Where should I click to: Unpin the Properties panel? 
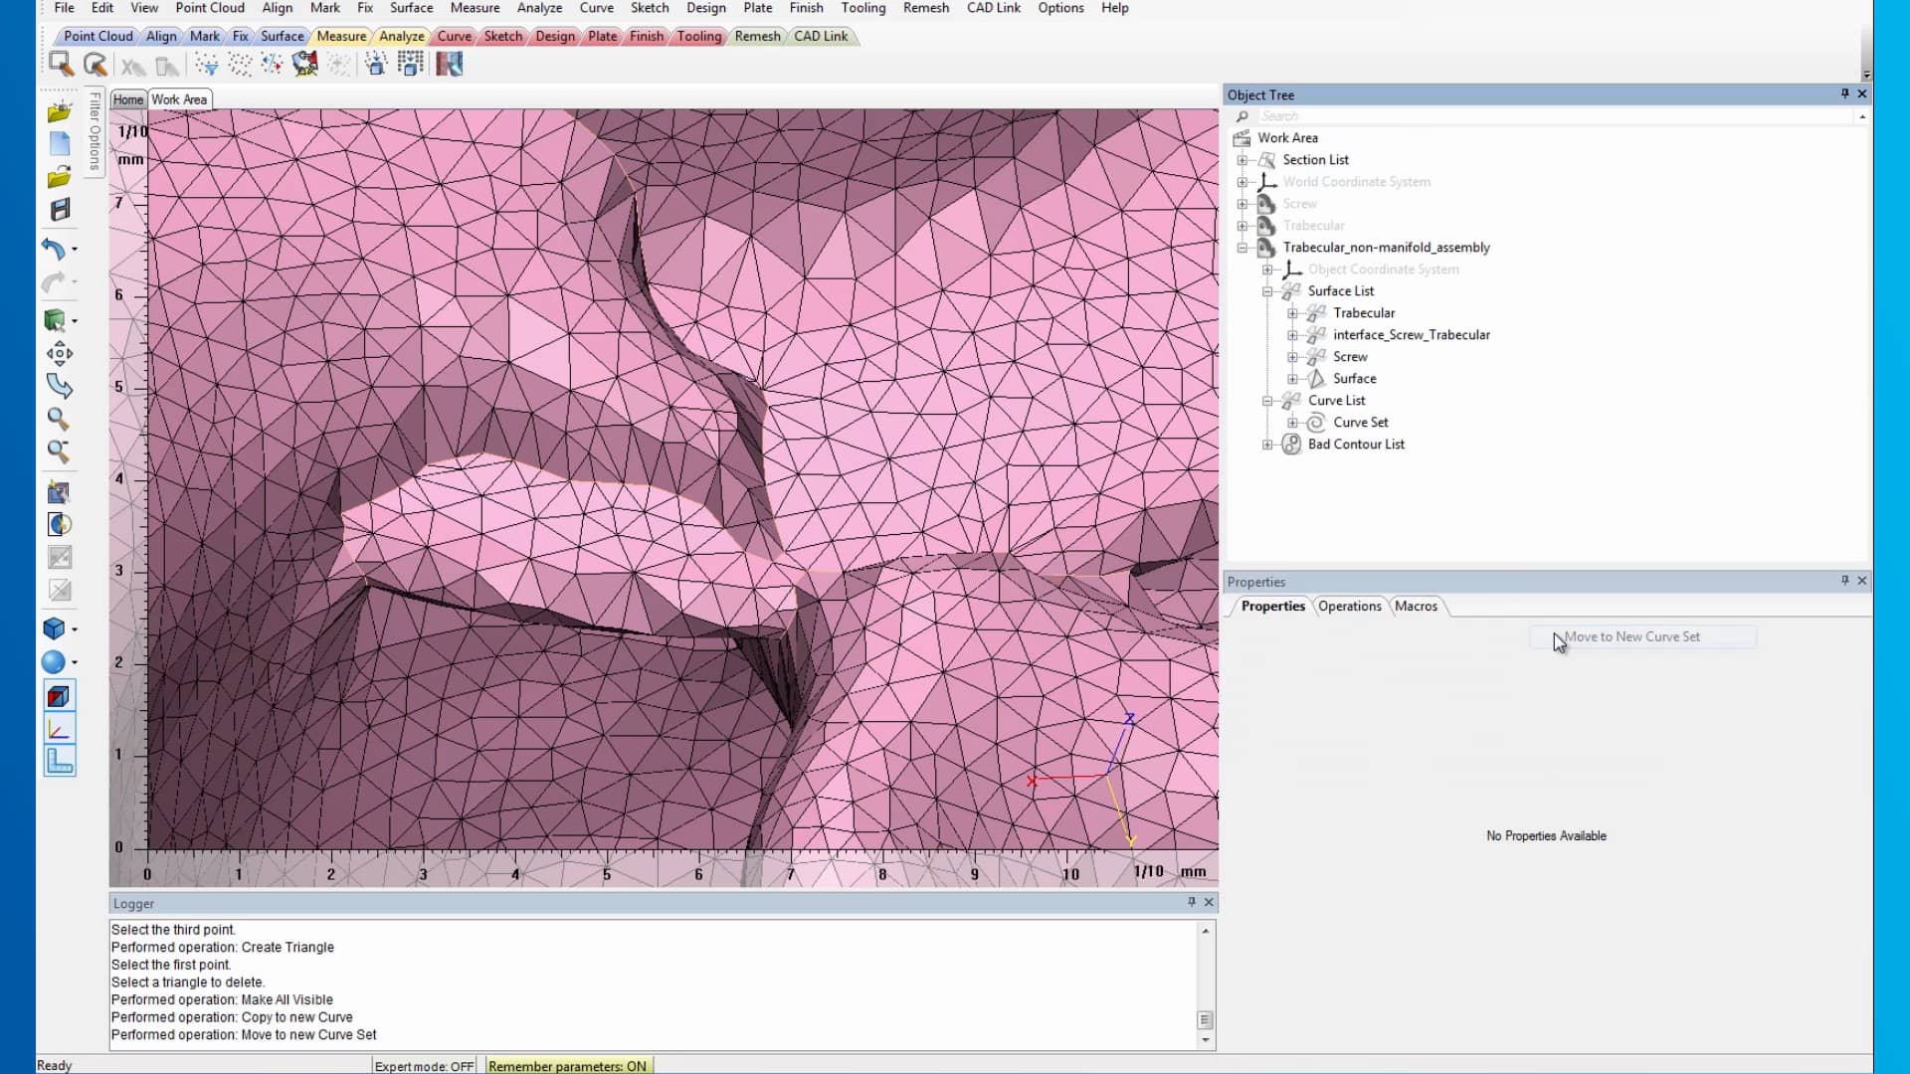coord(1842,581)
